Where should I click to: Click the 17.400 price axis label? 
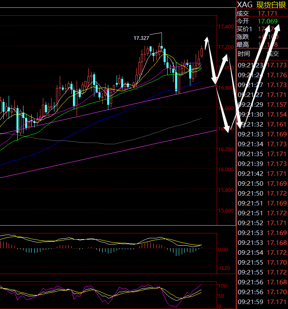click(226, 27)
